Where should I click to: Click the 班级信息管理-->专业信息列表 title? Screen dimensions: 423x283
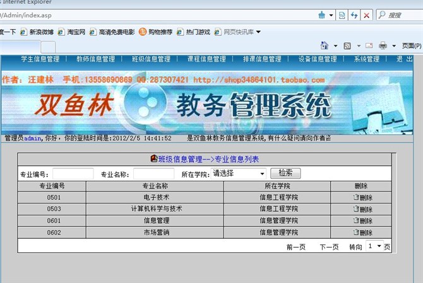[208, 159]
